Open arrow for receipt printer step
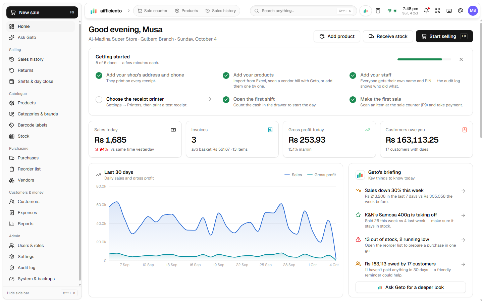This screenshot has width=483, height=302. coord(209,99)
